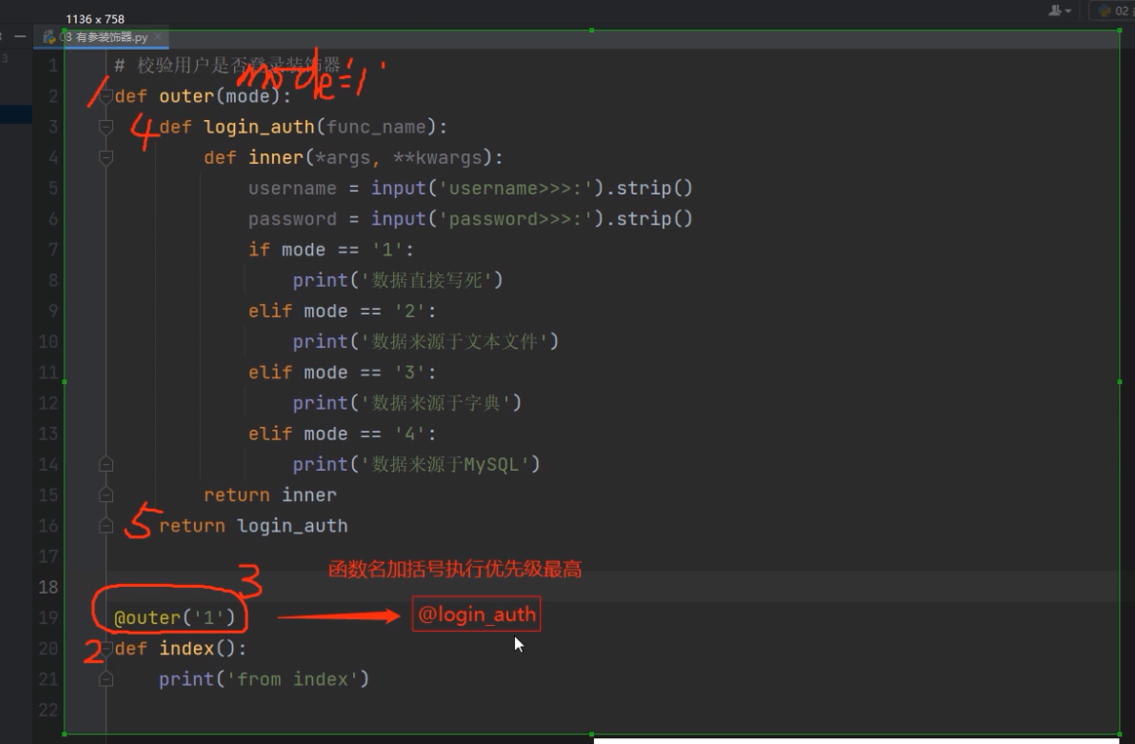The width and height of the screenshot is (1135, 744).
Task: Click the text print('数据直接写死')
Action: [398, 280]
